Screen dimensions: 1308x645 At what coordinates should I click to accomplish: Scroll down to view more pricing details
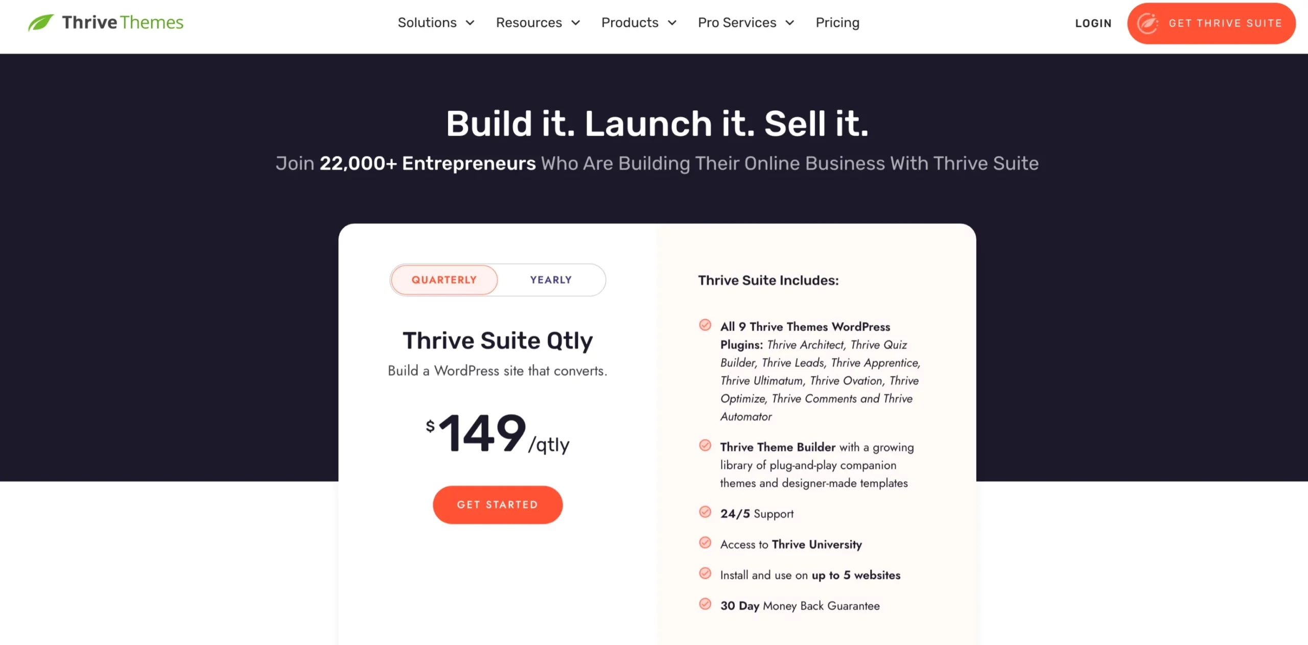[654, 625]
